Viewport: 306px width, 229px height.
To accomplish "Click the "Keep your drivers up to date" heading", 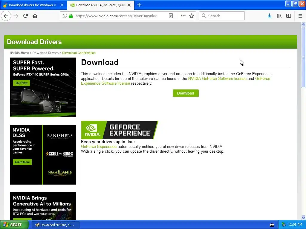I will coord(108,142).
